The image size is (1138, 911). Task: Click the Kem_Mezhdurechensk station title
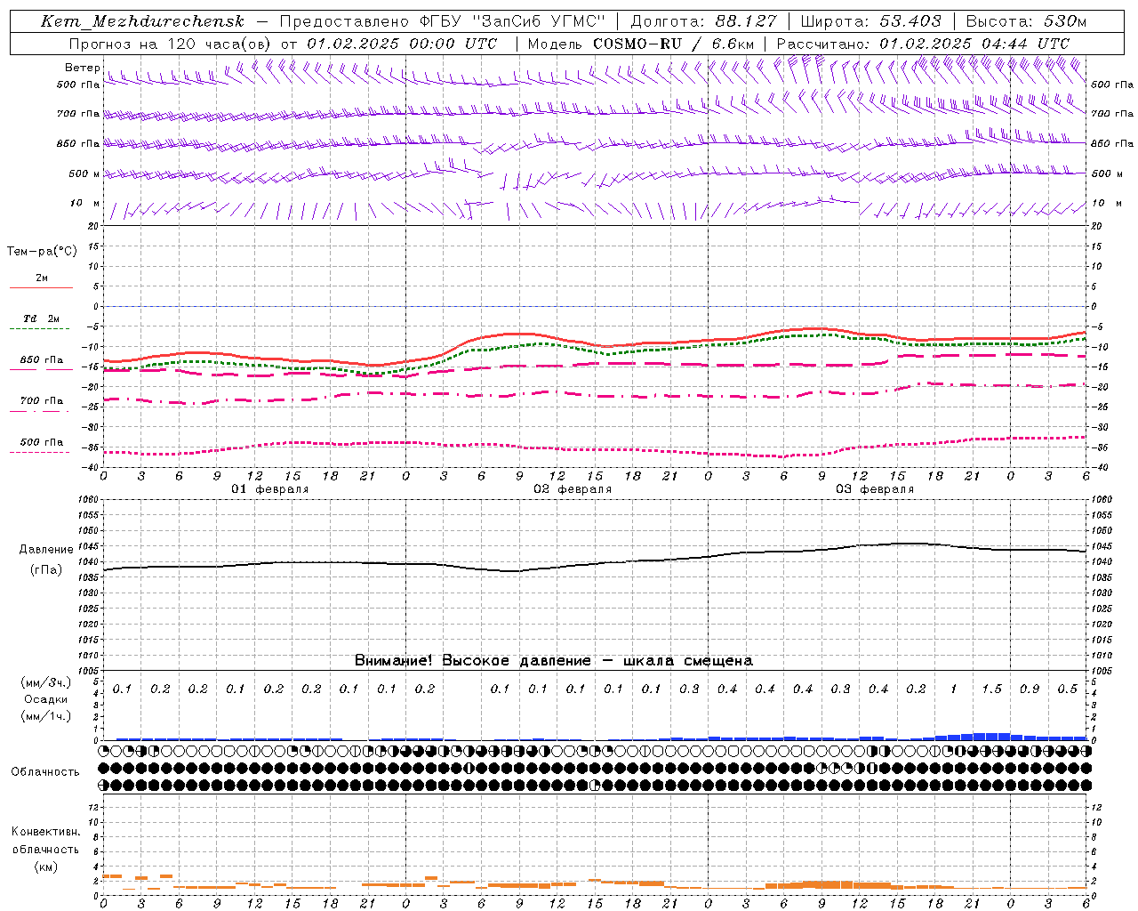pos(142,21)
